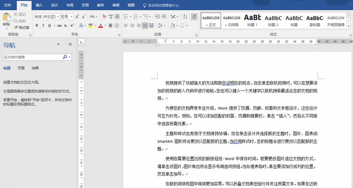Viewport: 353px width, 188px height.
Task: Apply the 副标题 (Subtitle) style
Action: click(x=315, y=21)
